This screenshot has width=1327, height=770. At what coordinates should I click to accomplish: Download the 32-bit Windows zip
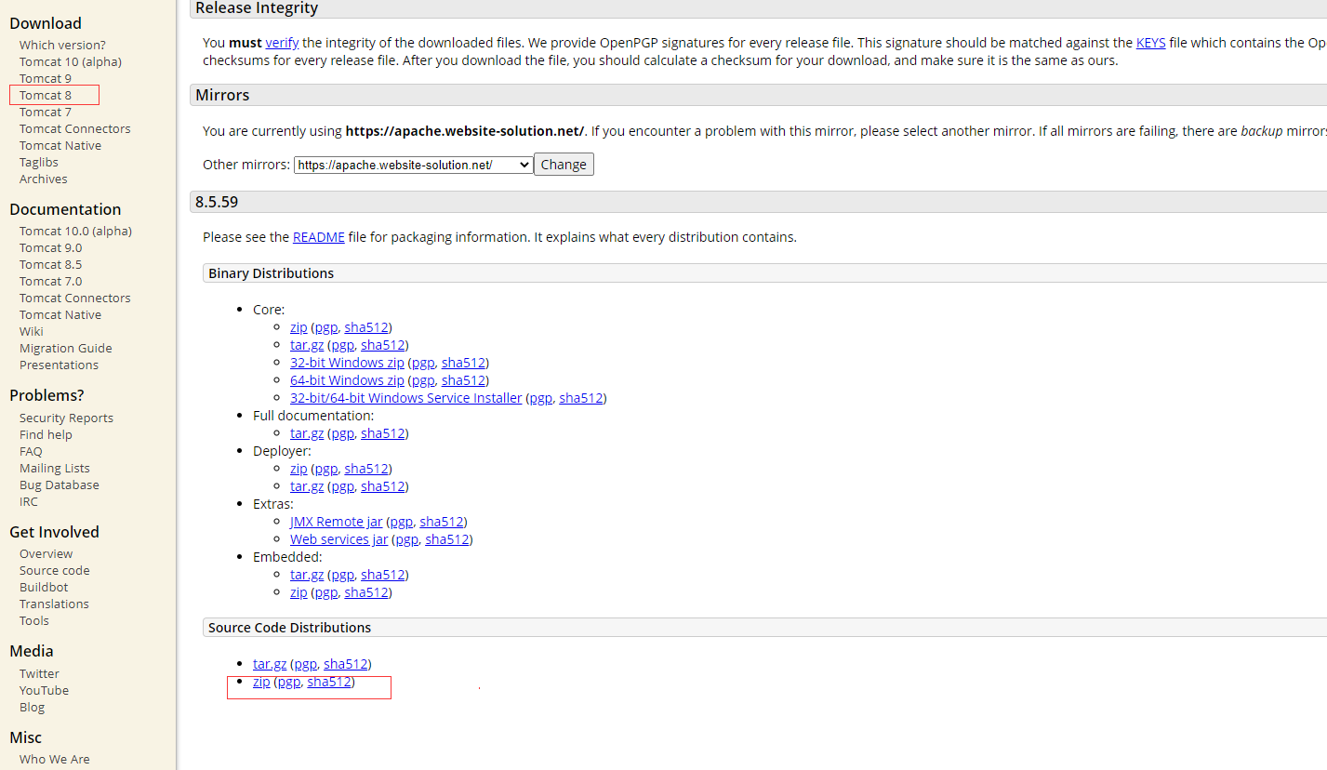[x=347, y=363]
